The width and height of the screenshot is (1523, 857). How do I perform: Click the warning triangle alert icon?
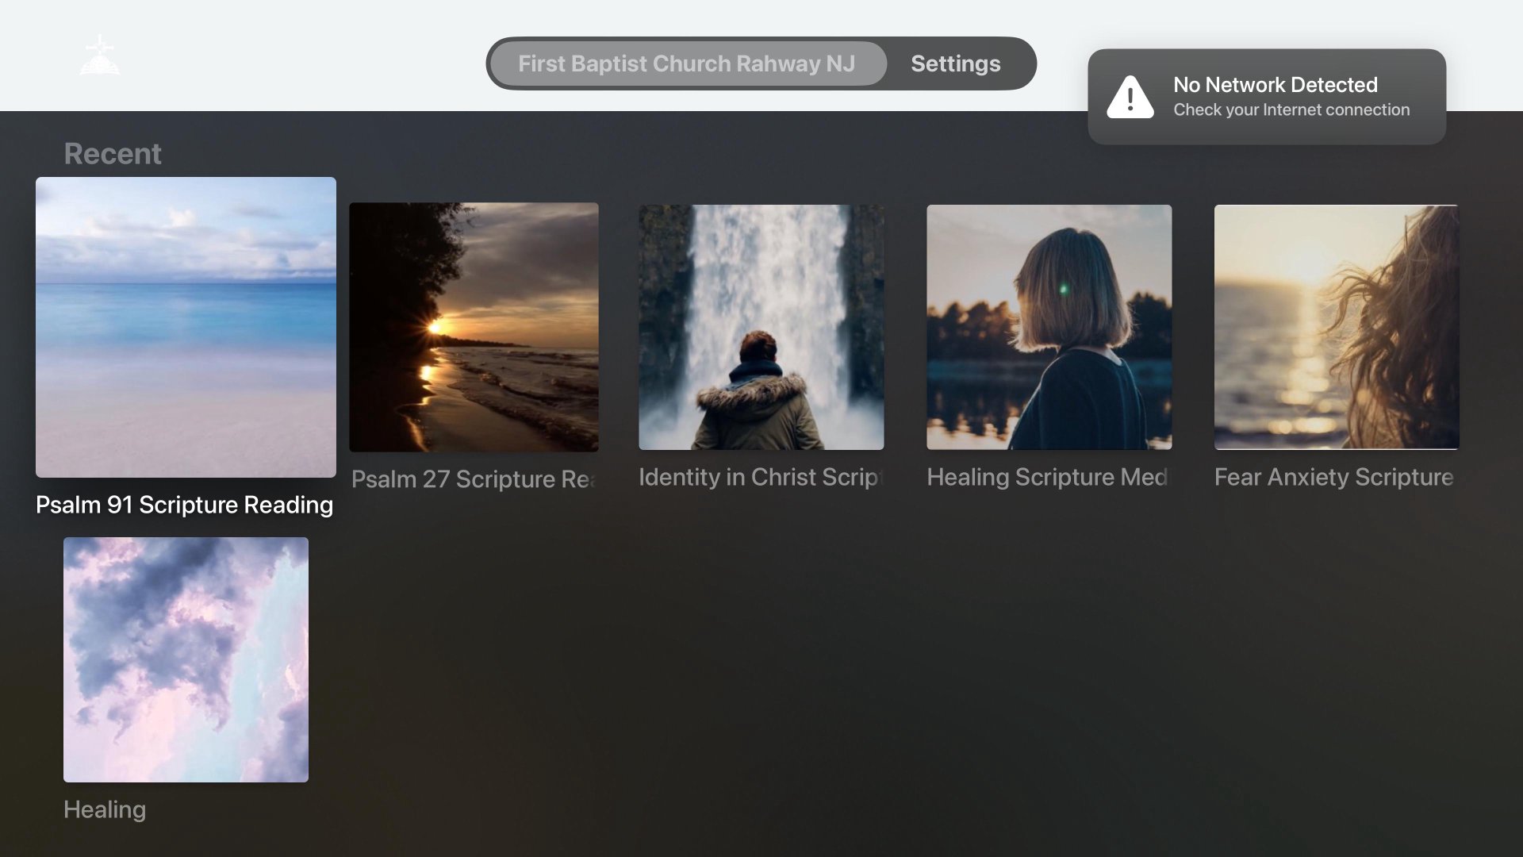tap(1130, 98)
